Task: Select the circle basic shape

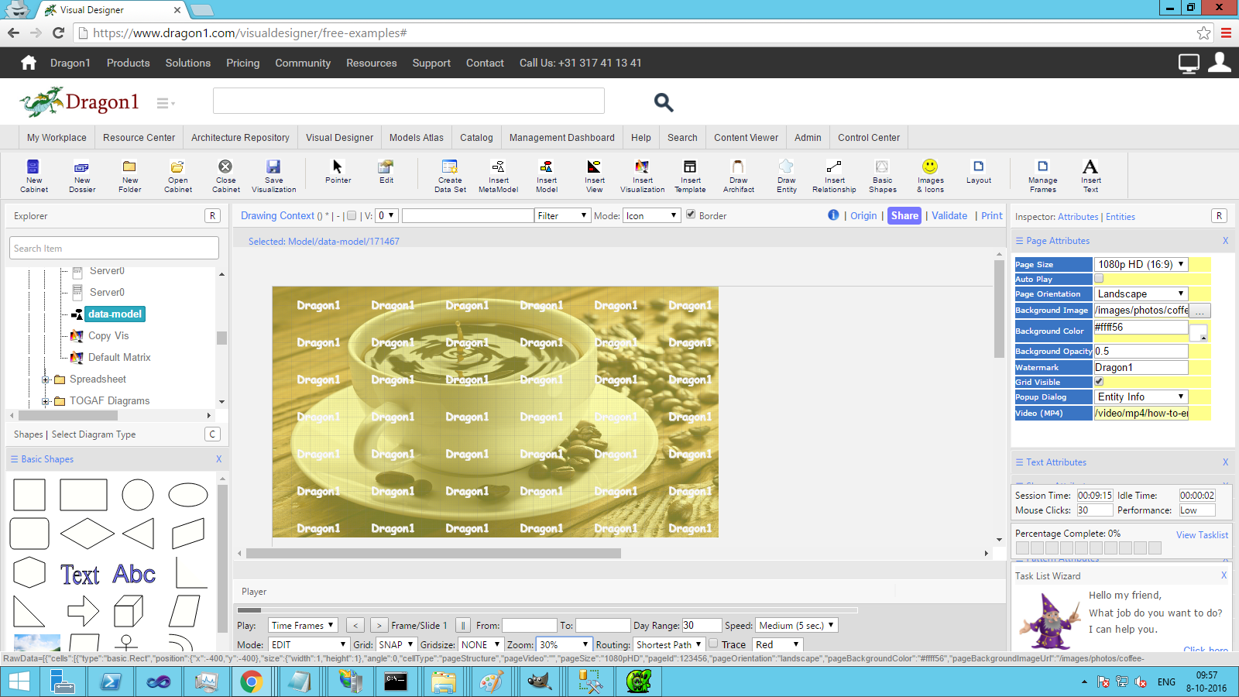Action: pyautogui.click(x=138, y=495)
